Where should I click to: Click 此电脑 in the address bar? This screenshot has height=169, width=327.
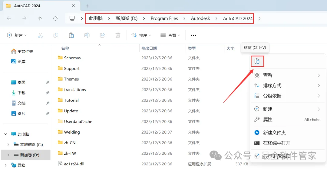tap(96, 18)
